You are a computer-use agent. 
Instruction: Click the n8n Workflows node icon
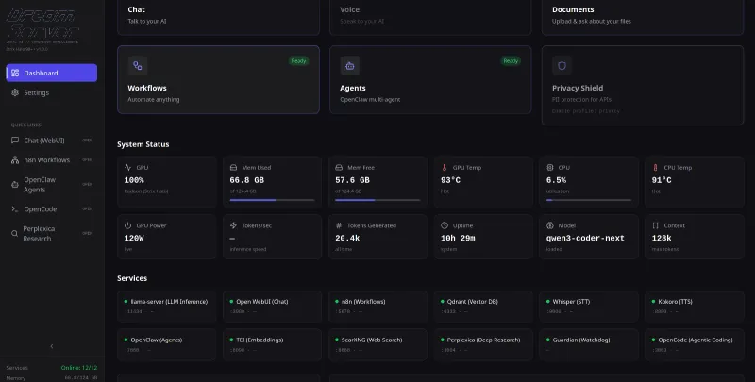pyautogui.click(x=15, y=160)
